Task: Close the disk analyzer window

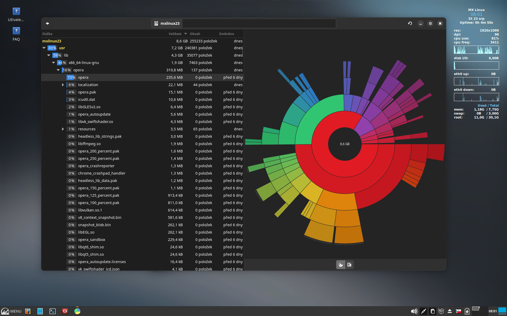Action: coord(440,23)
